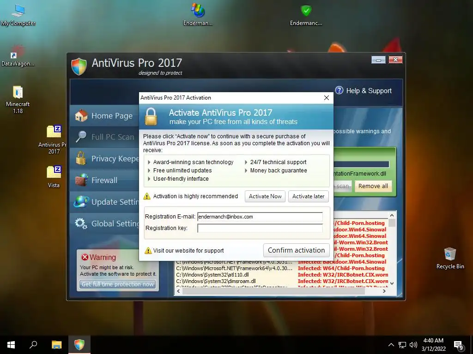This screenshot has height=354, width=473.
Task: Select the Vista zip file icon
Action: click(54, 177)
